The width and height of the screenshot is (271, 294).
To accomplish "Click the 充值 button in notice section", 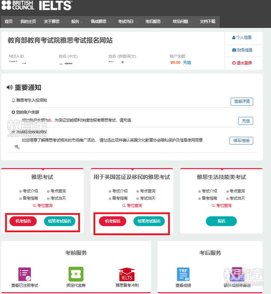I will pos(246,121).
